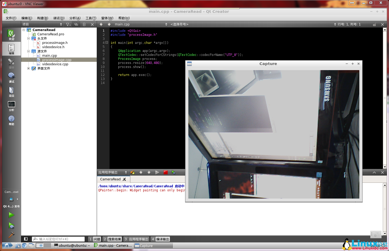Select videodevice.cpp in project tree
Screen dimensions: 389x251
(55, 64)
